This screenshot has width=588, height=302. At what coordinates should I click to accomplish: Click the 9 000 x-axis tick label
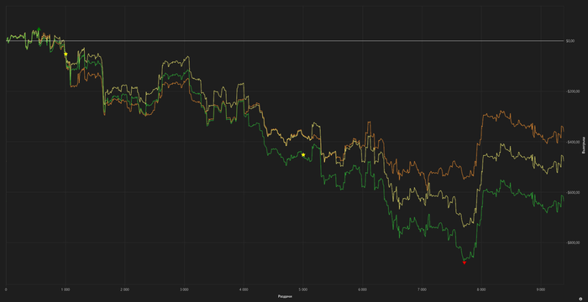(540, 289)
